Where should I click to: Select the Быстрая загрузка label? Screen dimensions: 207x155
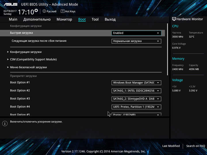coord(21,33)
